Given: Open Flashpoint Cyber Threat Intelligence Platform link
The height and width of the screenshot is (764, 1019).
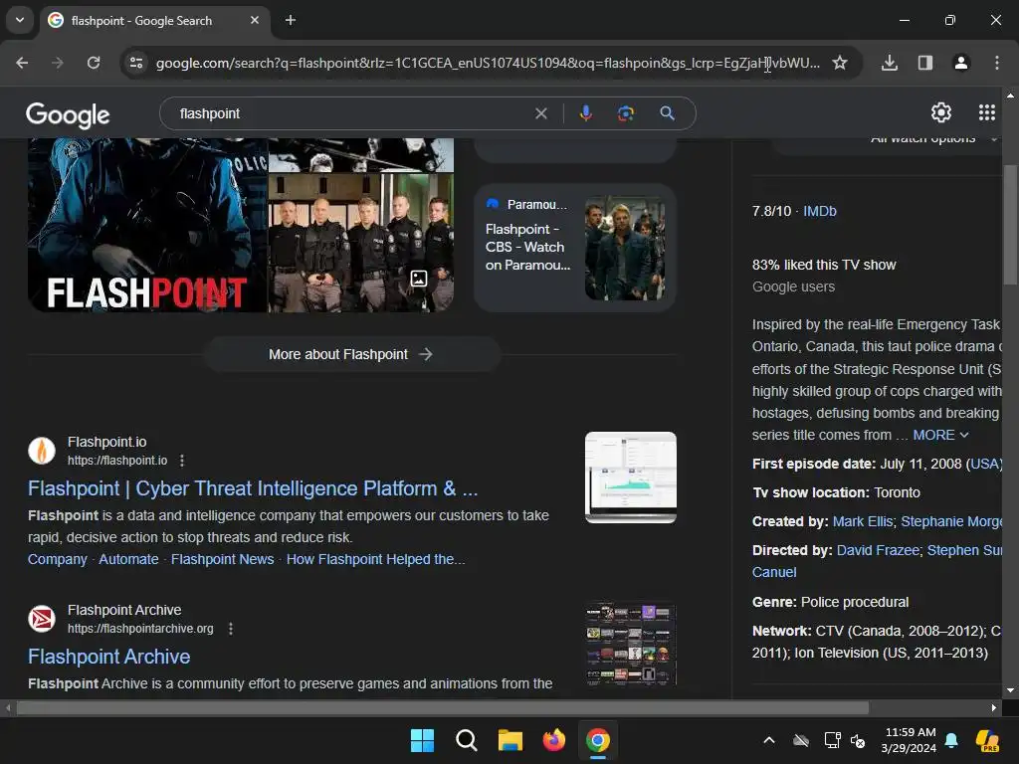Looking at the screenshot, I should click(x=253, y=488).
